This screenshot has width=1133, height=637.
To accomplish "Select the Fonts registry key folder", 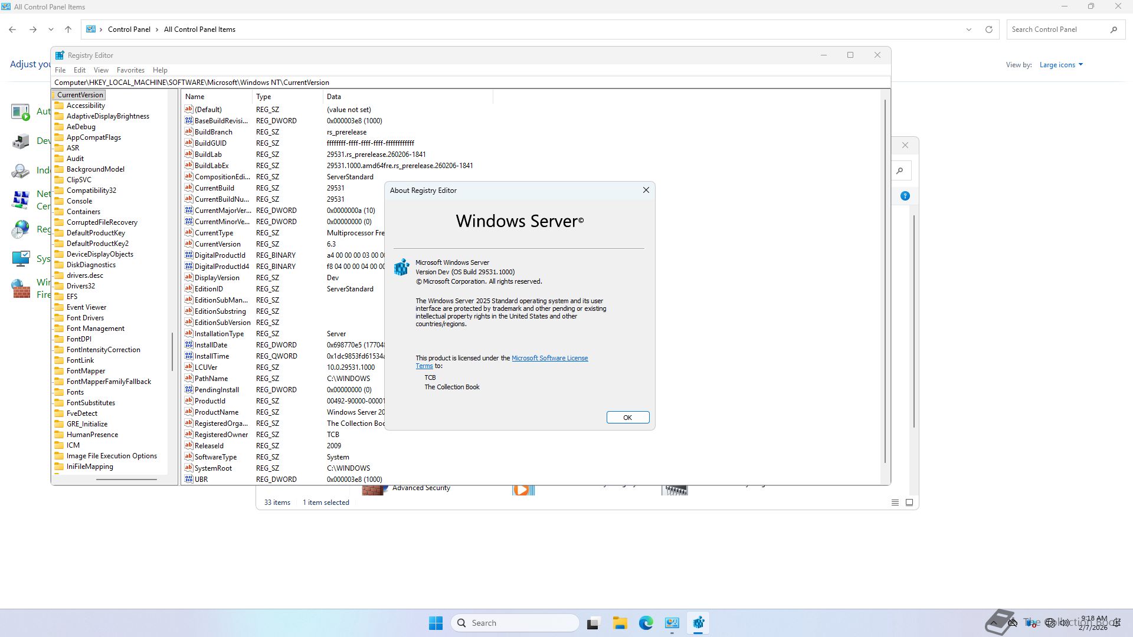I will coord(75,392).
